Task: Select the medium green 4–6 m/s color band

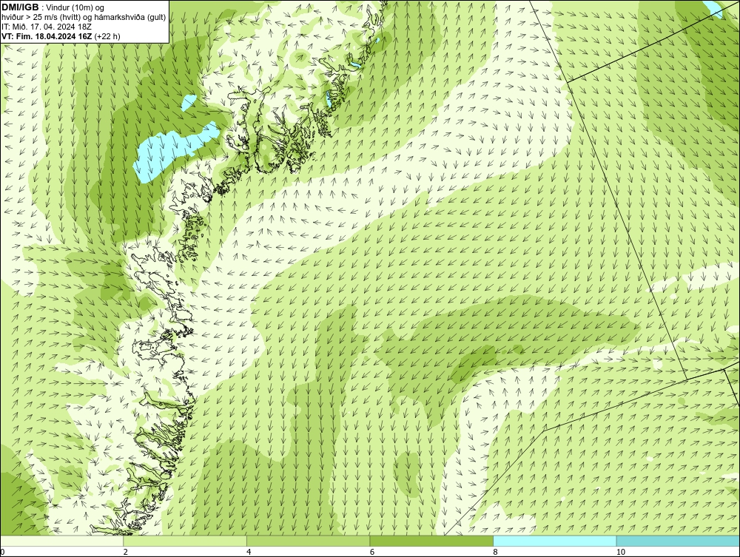Action: point(308,541)
